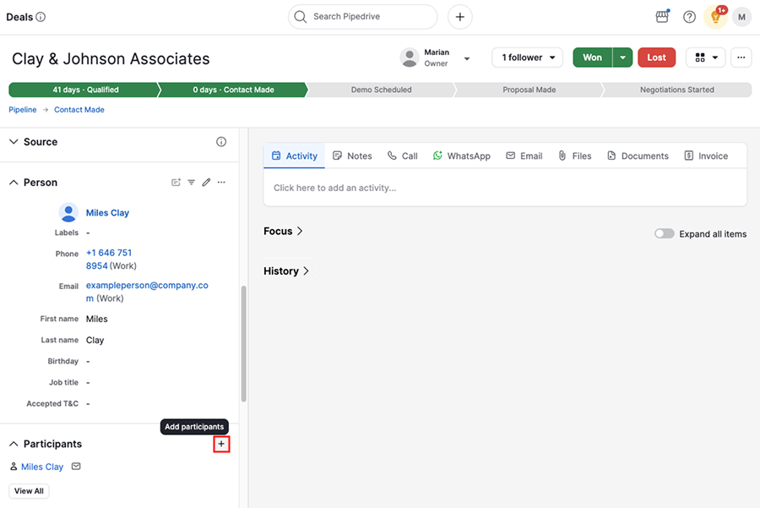Open the layout grid view dropdown
This screenshot has height=508, width=760.
coord(706,57)
